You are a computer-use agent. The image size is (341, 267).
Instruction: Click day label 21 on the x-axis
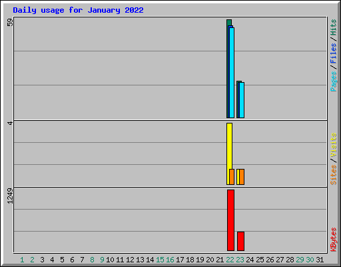coord(220,260)
